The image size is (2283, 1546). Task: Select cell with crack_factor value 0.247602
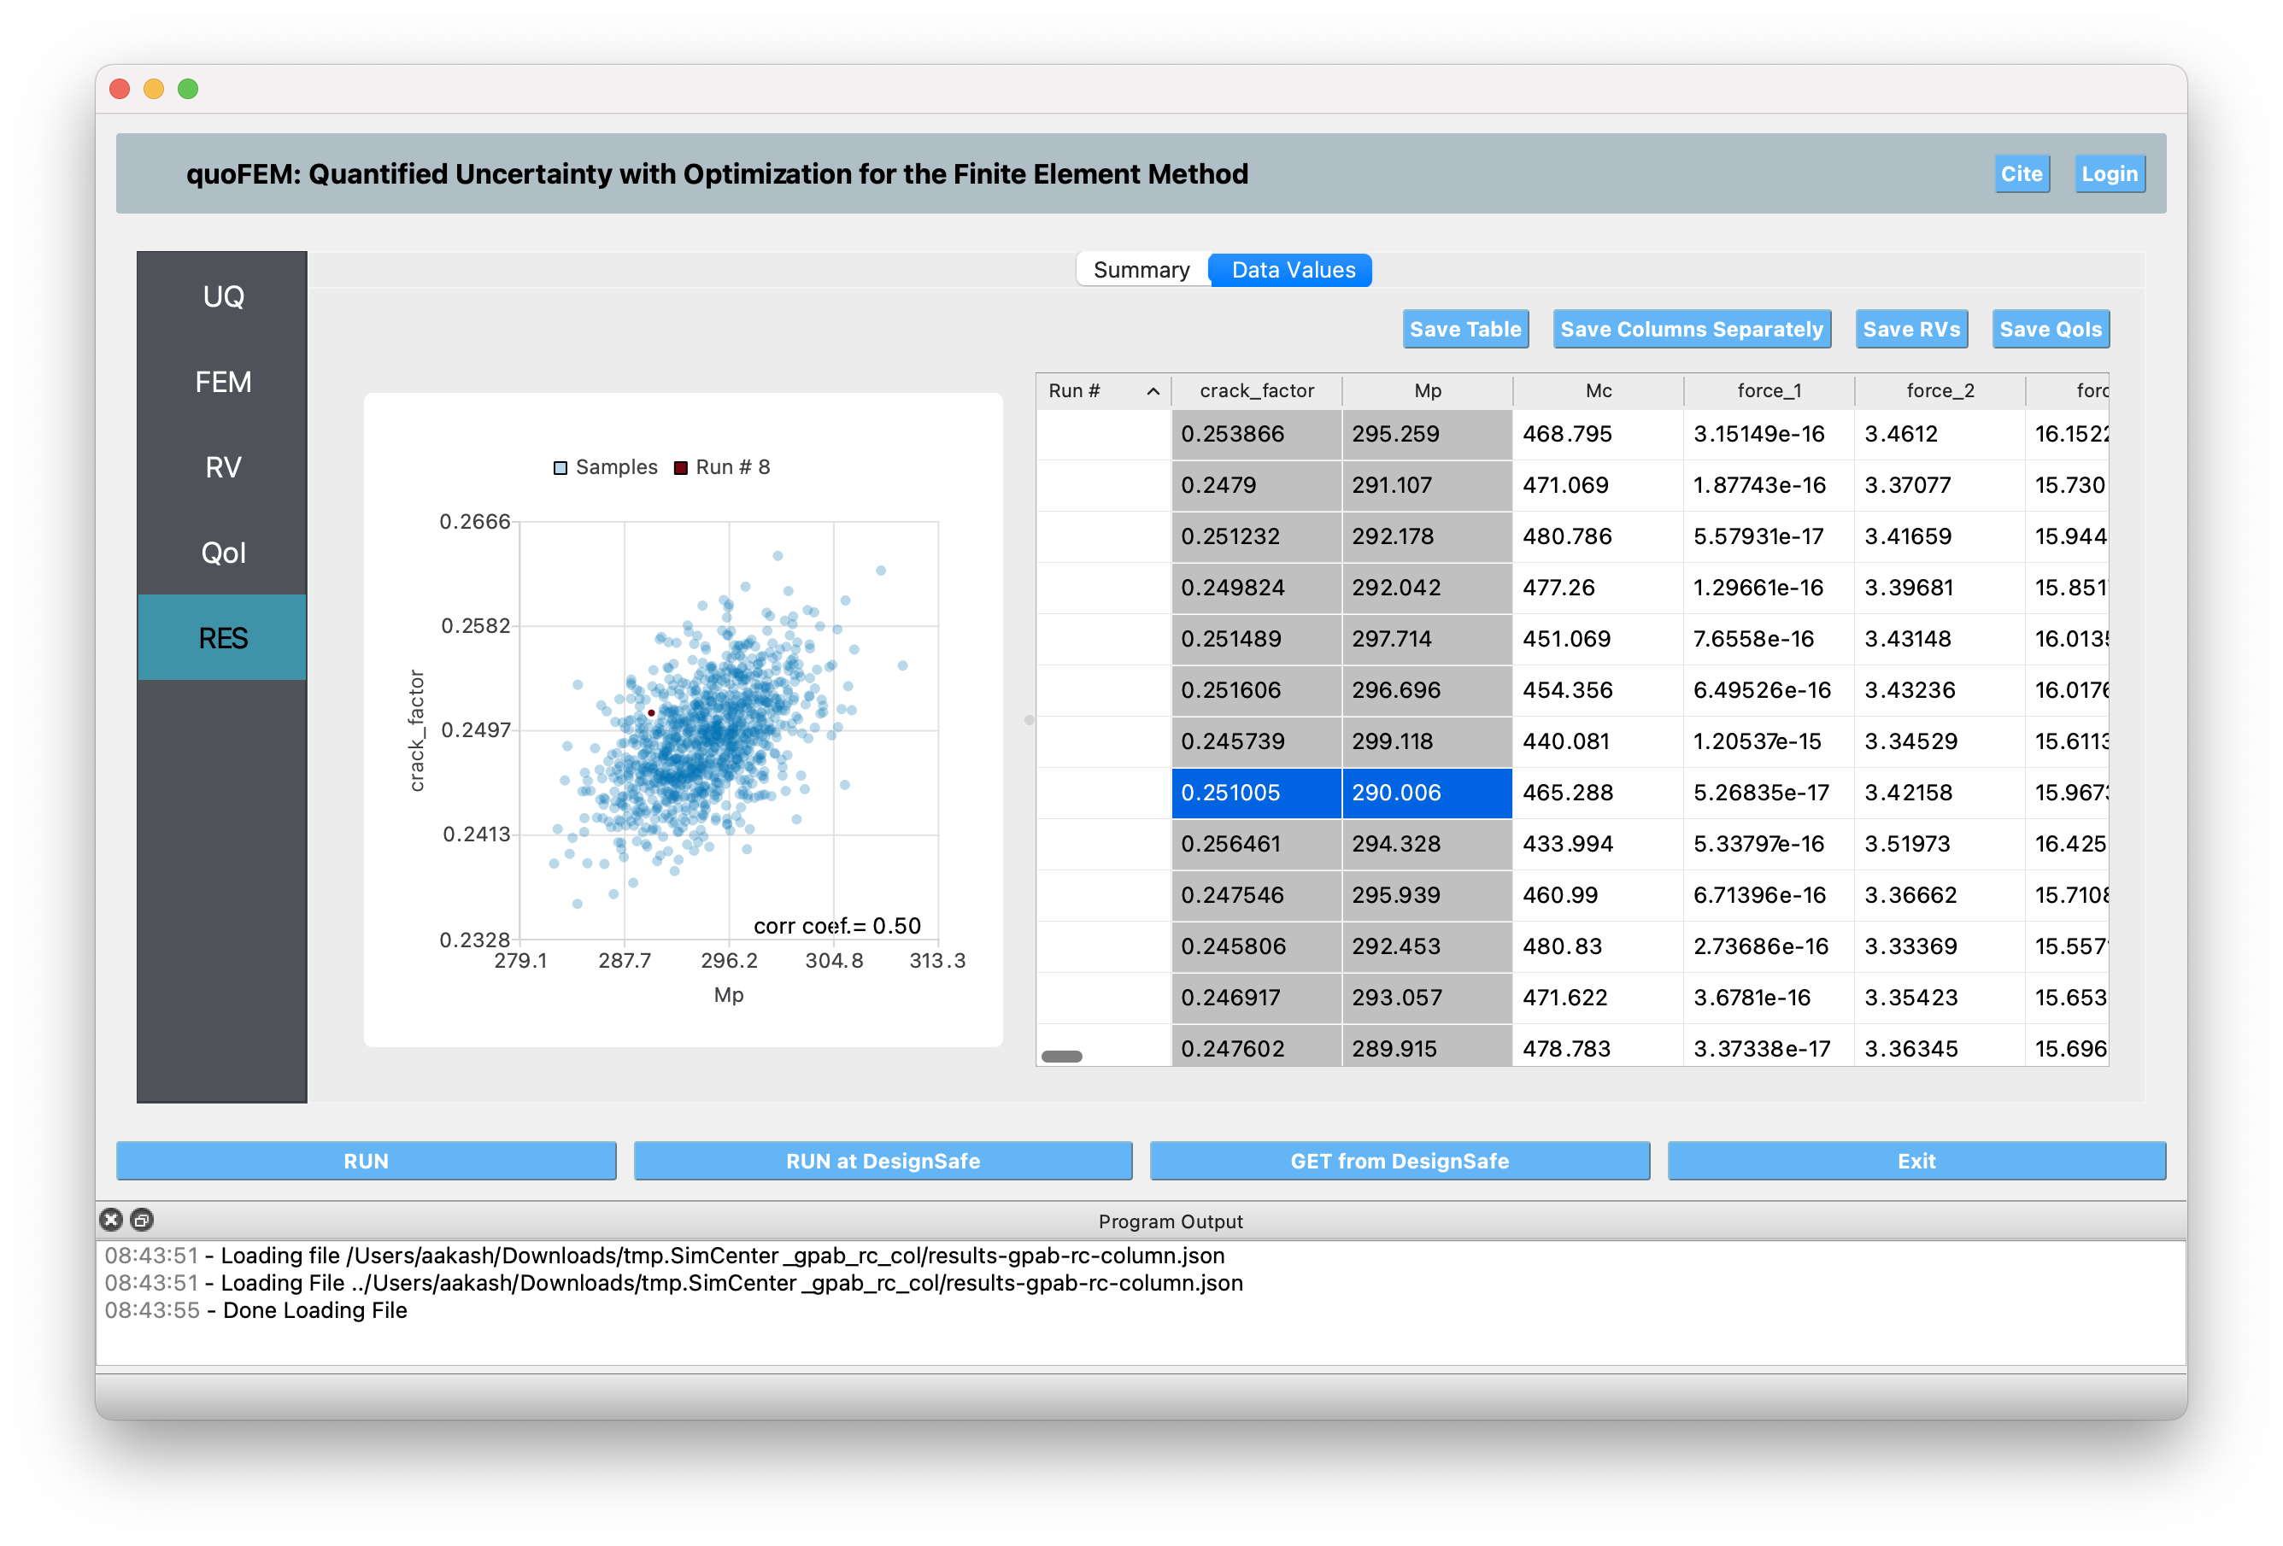click(1257, 1047)
